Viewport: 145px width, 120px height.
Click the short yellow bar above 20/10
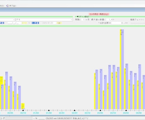click(x=23, y=106)
